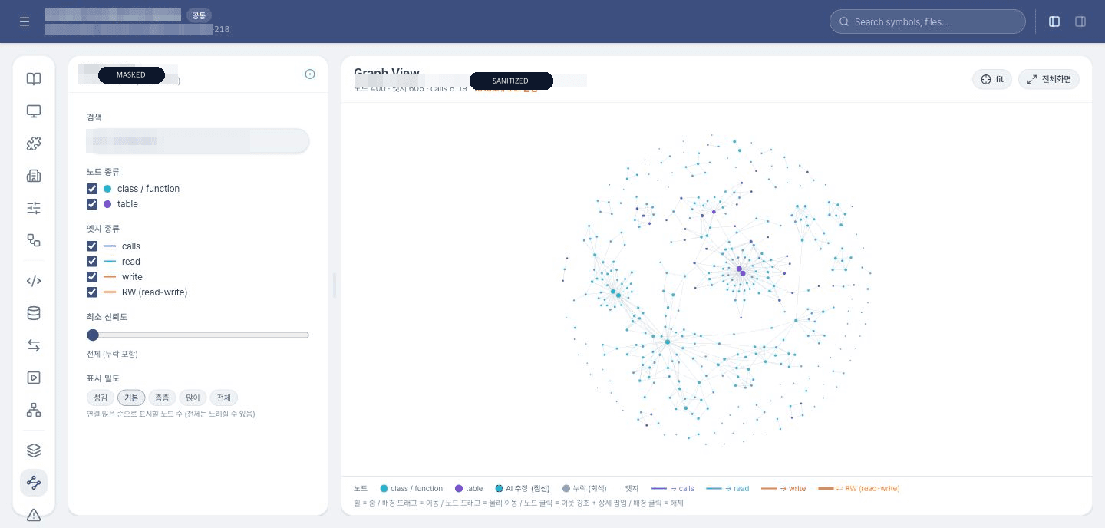This screenshot has width=1105, height=528.
Task: Uncheck the read edge type
Action: [x=92, y=262]
